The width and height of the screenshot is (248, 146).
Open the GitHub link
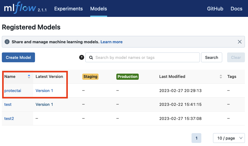coord(215,9)
